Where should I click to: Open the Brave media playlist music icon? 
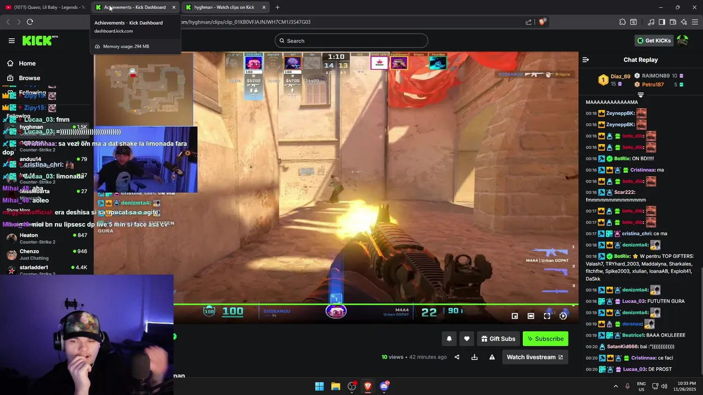(651, 22)
